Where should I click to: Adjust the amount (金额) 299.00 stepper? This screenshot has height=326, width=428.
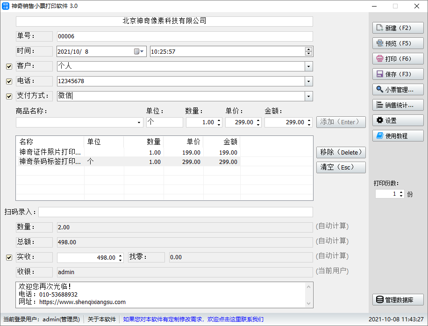309,122
